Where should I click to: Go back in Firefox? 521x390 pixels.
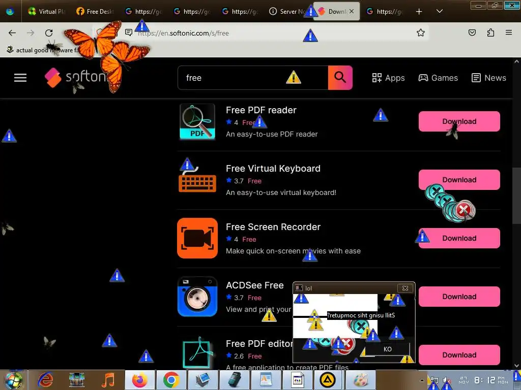pyautogui.click(x=12, y=33)
